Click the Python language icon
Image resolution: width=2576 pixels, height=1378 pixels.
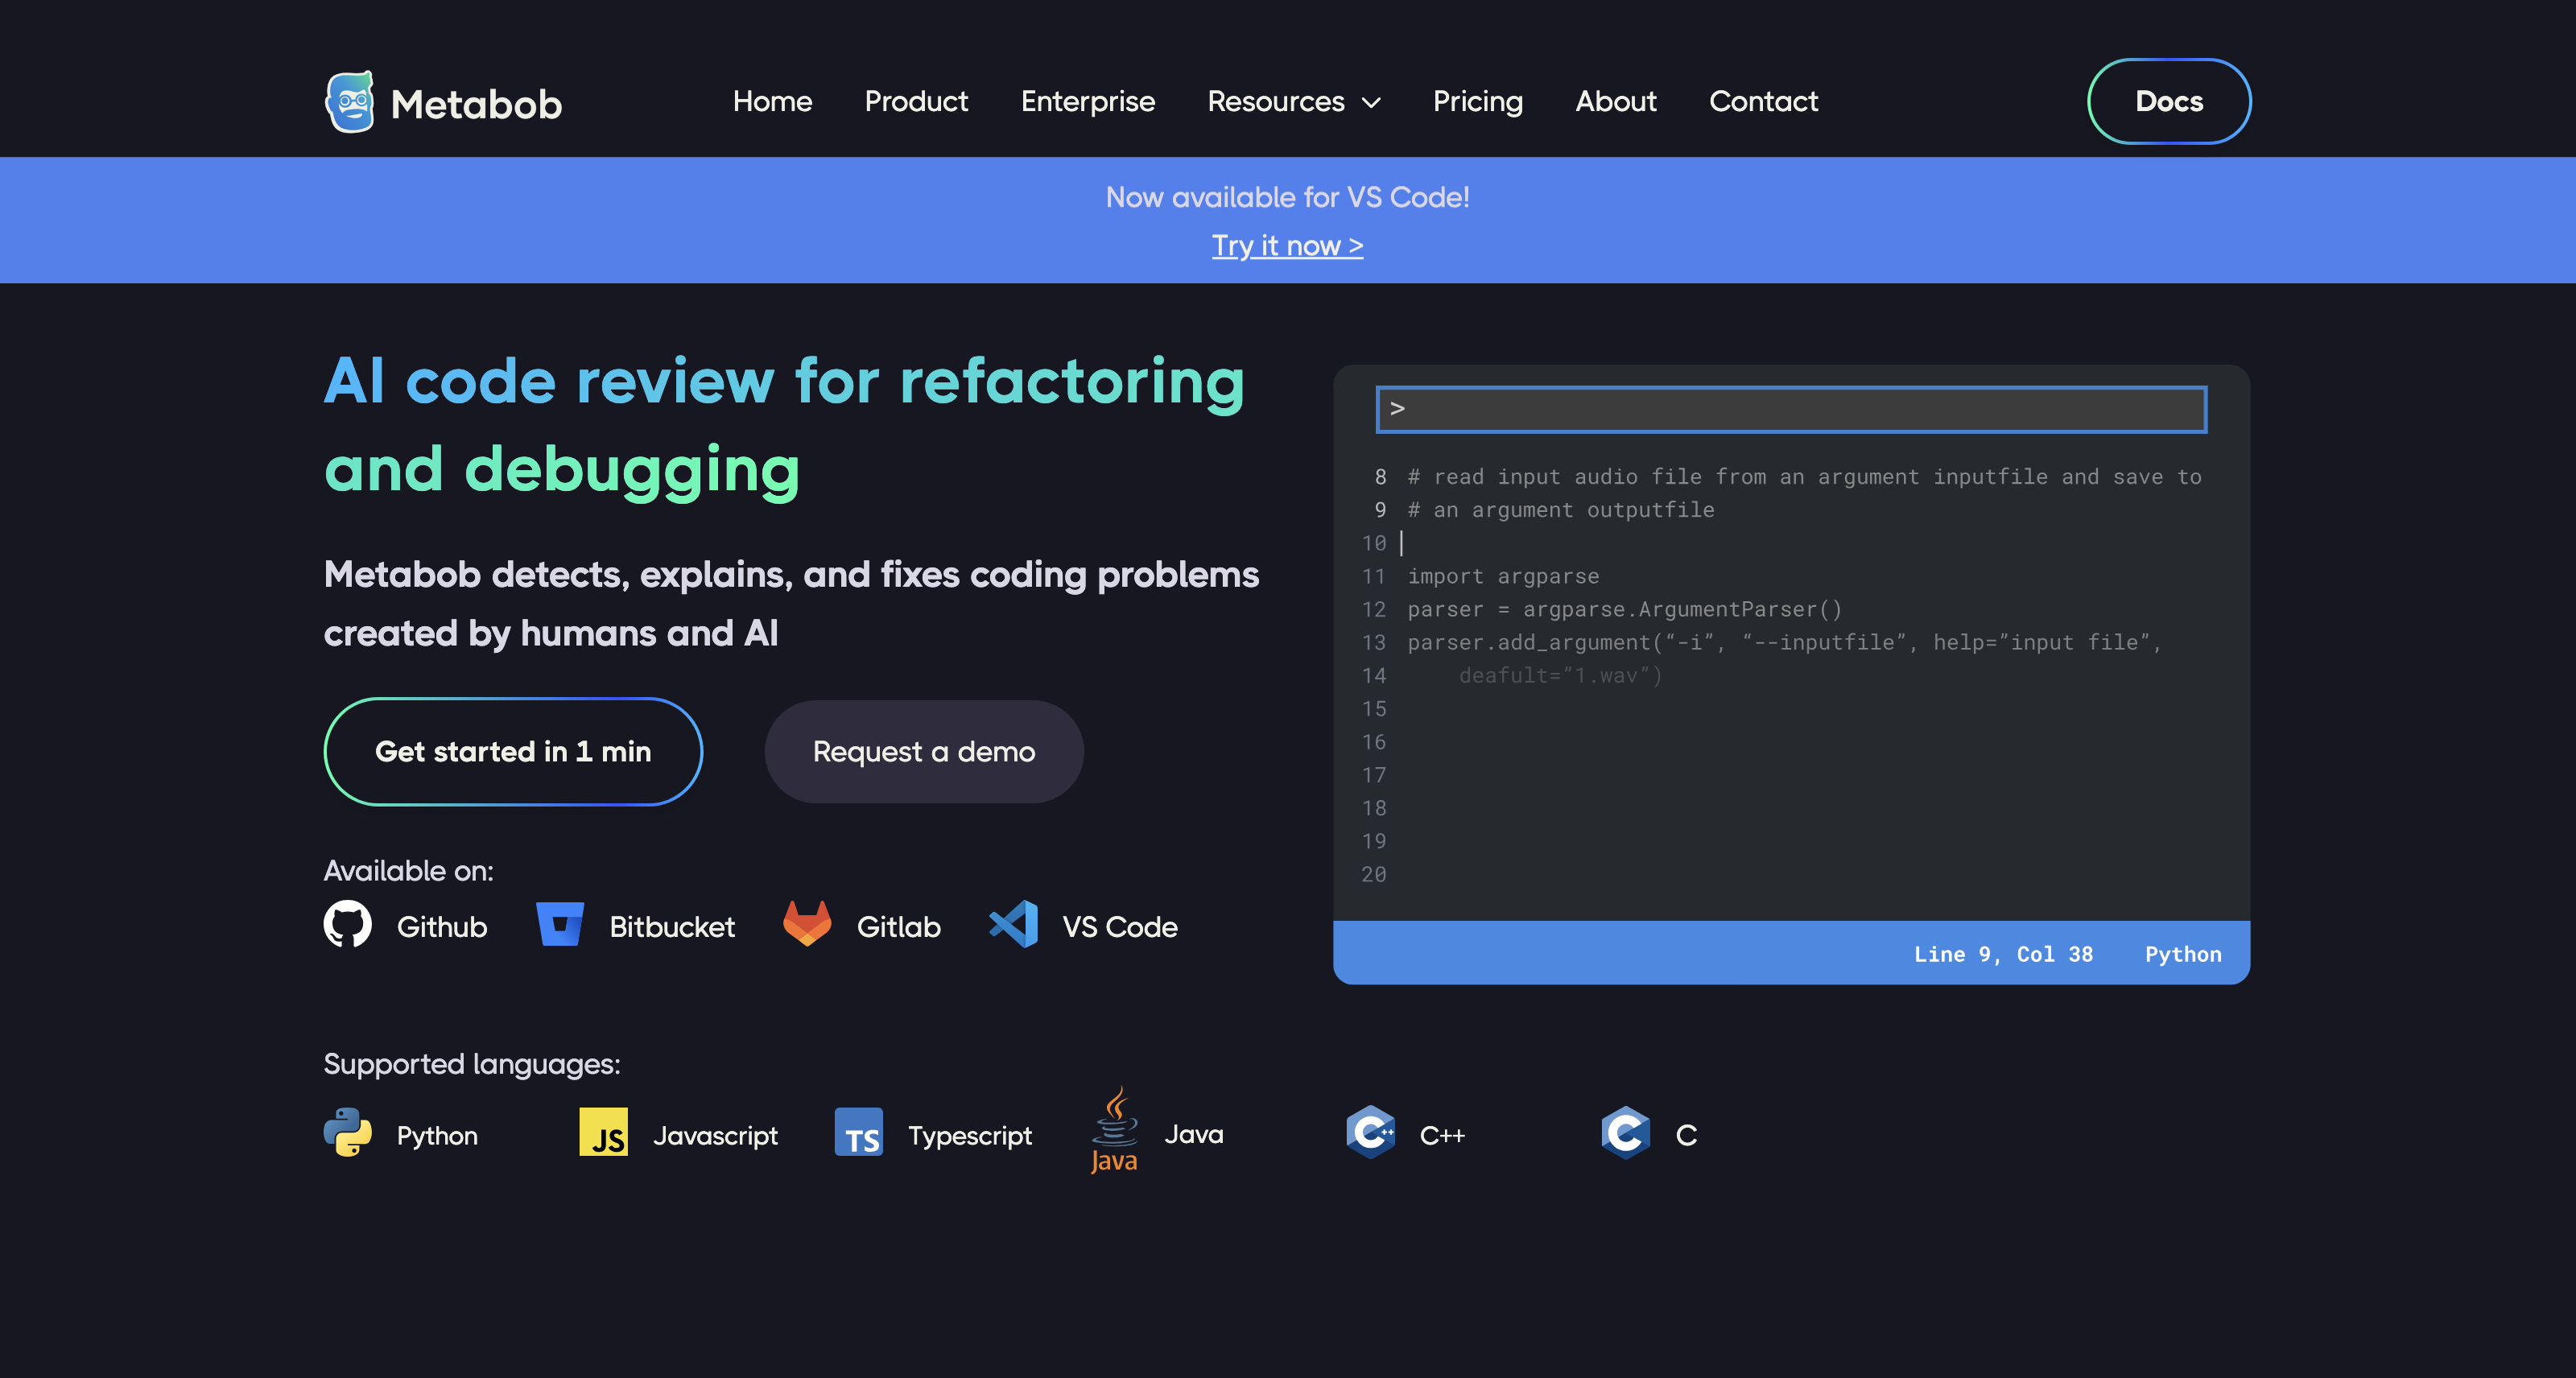click(x=348, y=1133)
